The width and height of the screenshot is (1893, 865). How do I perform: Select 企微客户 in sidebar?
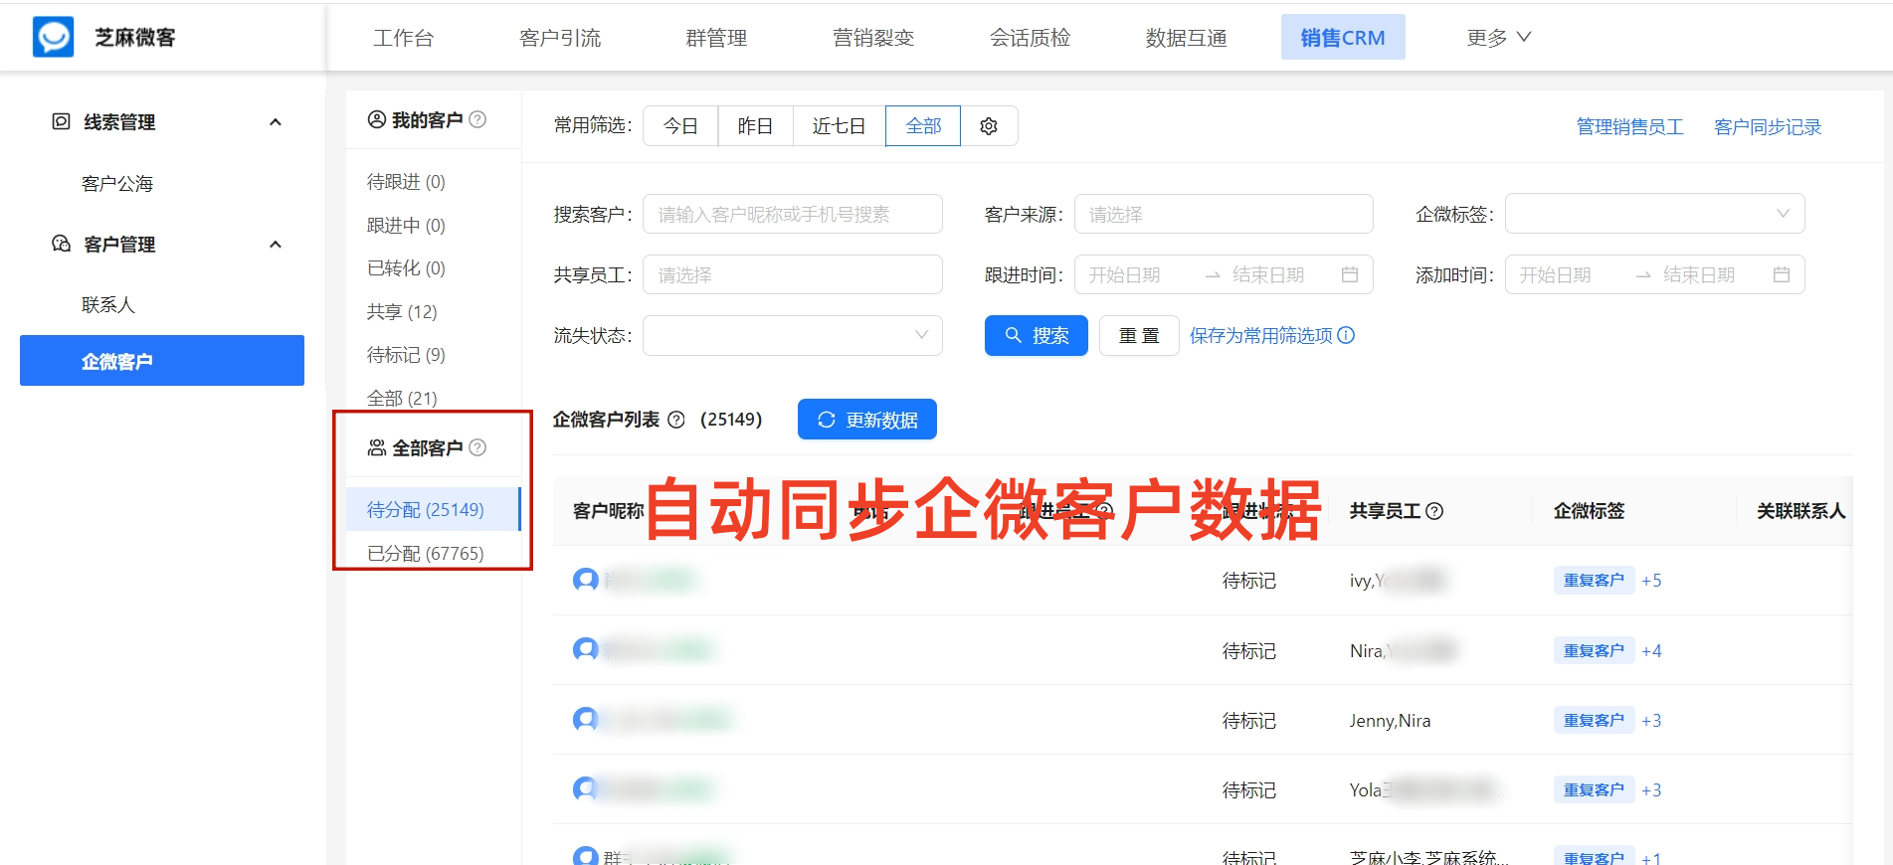point(162,360)
